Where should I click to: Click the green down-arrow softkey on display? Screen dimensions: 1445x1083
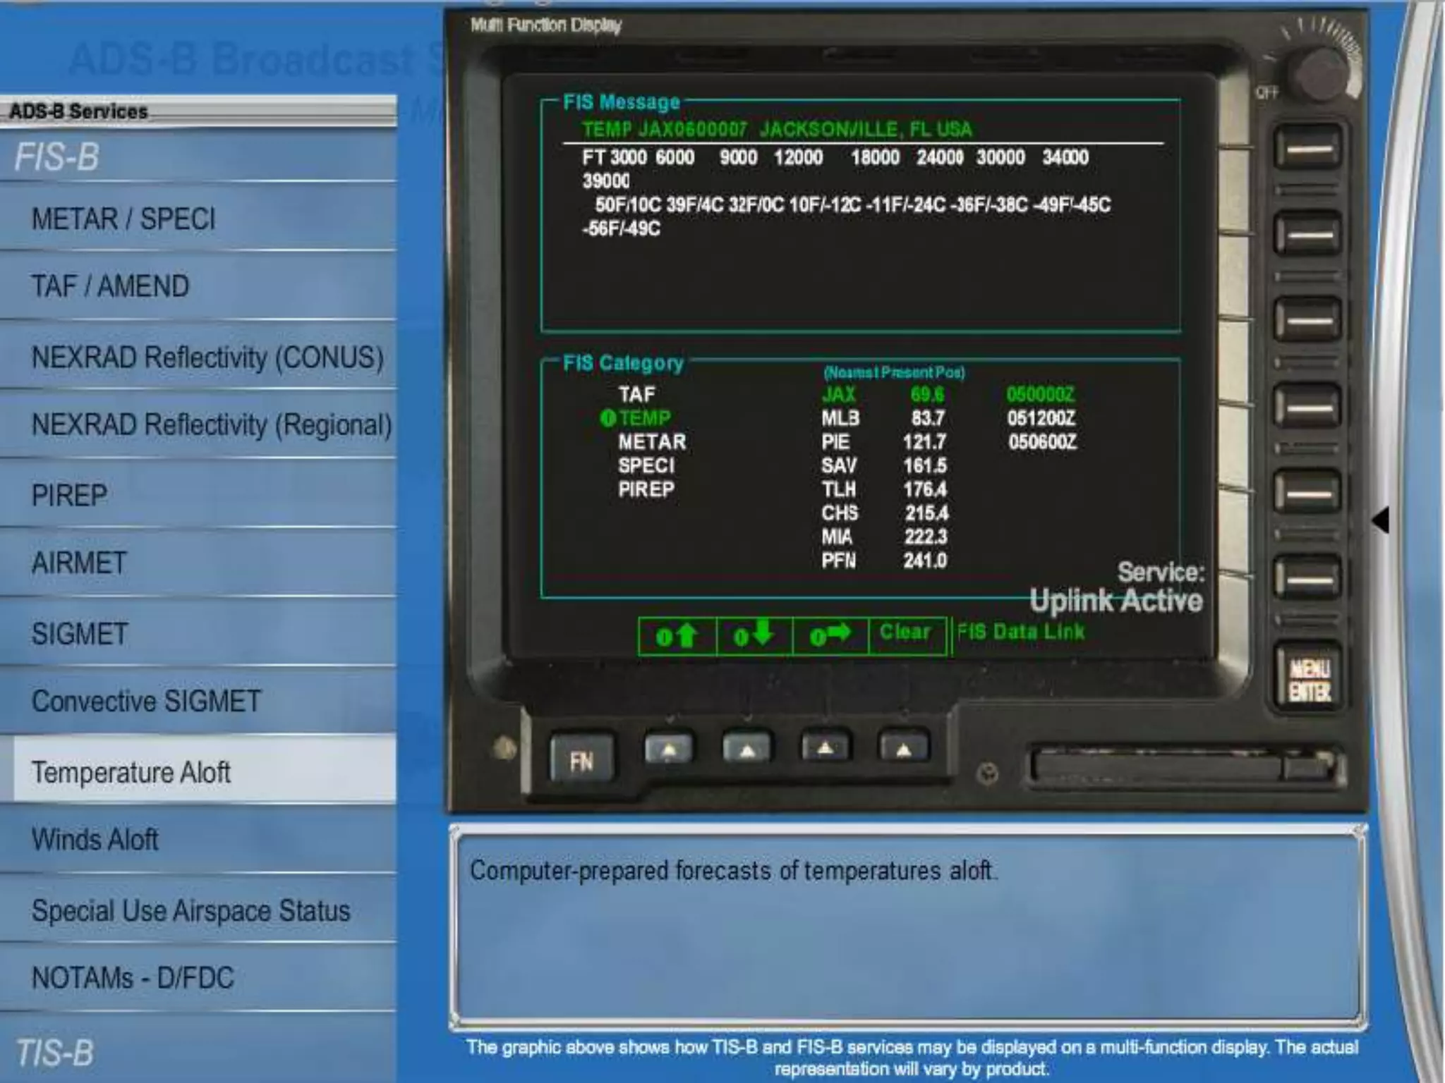[x=754, y=637]
